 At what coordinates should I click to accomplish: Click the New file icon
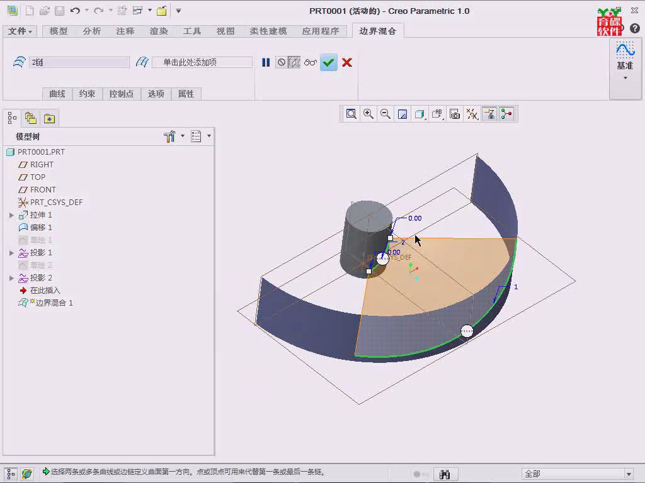(x=30, y=11)
